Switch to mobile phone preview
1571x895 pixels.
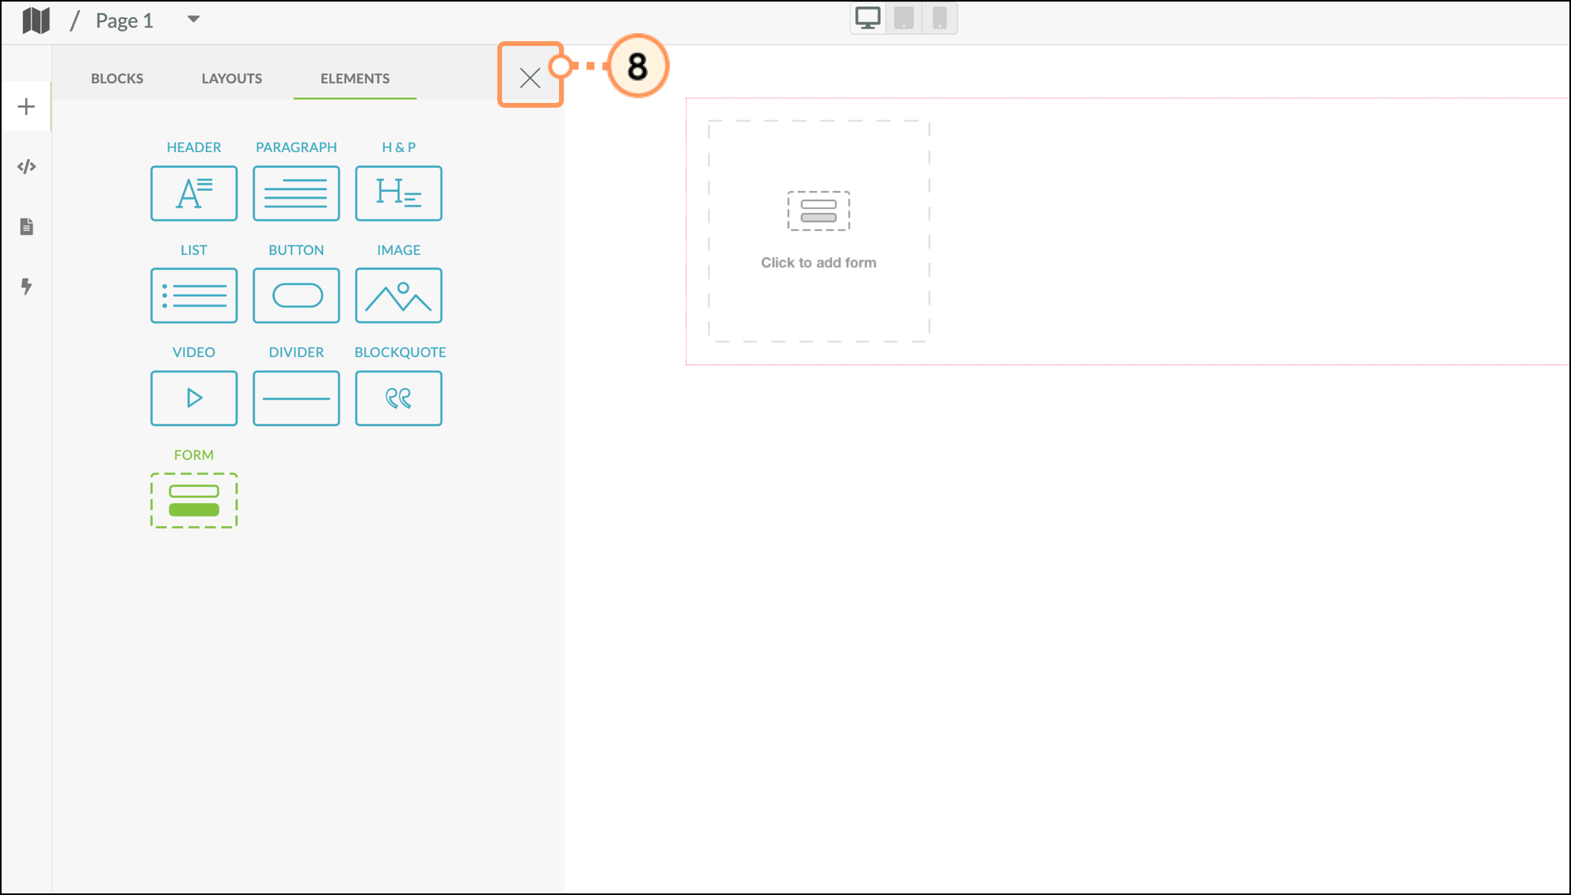939,18
